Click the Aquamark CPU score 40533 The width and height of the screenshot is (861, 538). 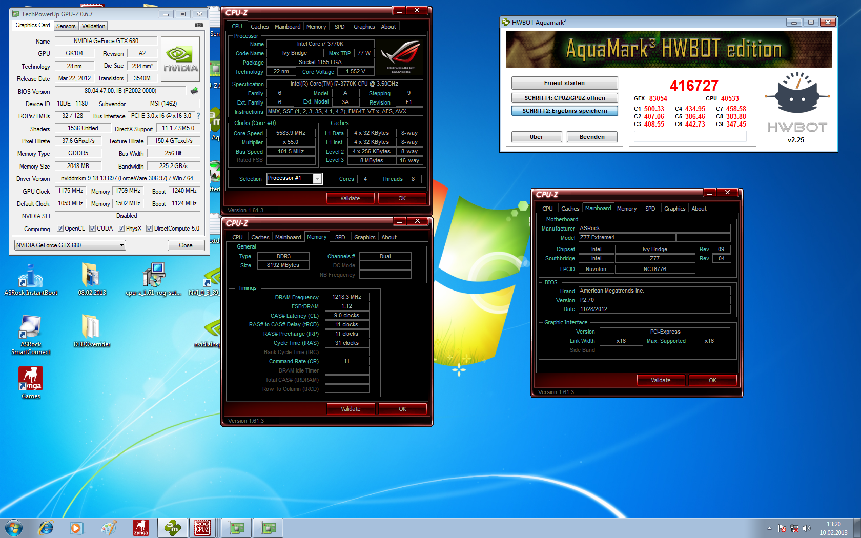(x=730, y=98)
